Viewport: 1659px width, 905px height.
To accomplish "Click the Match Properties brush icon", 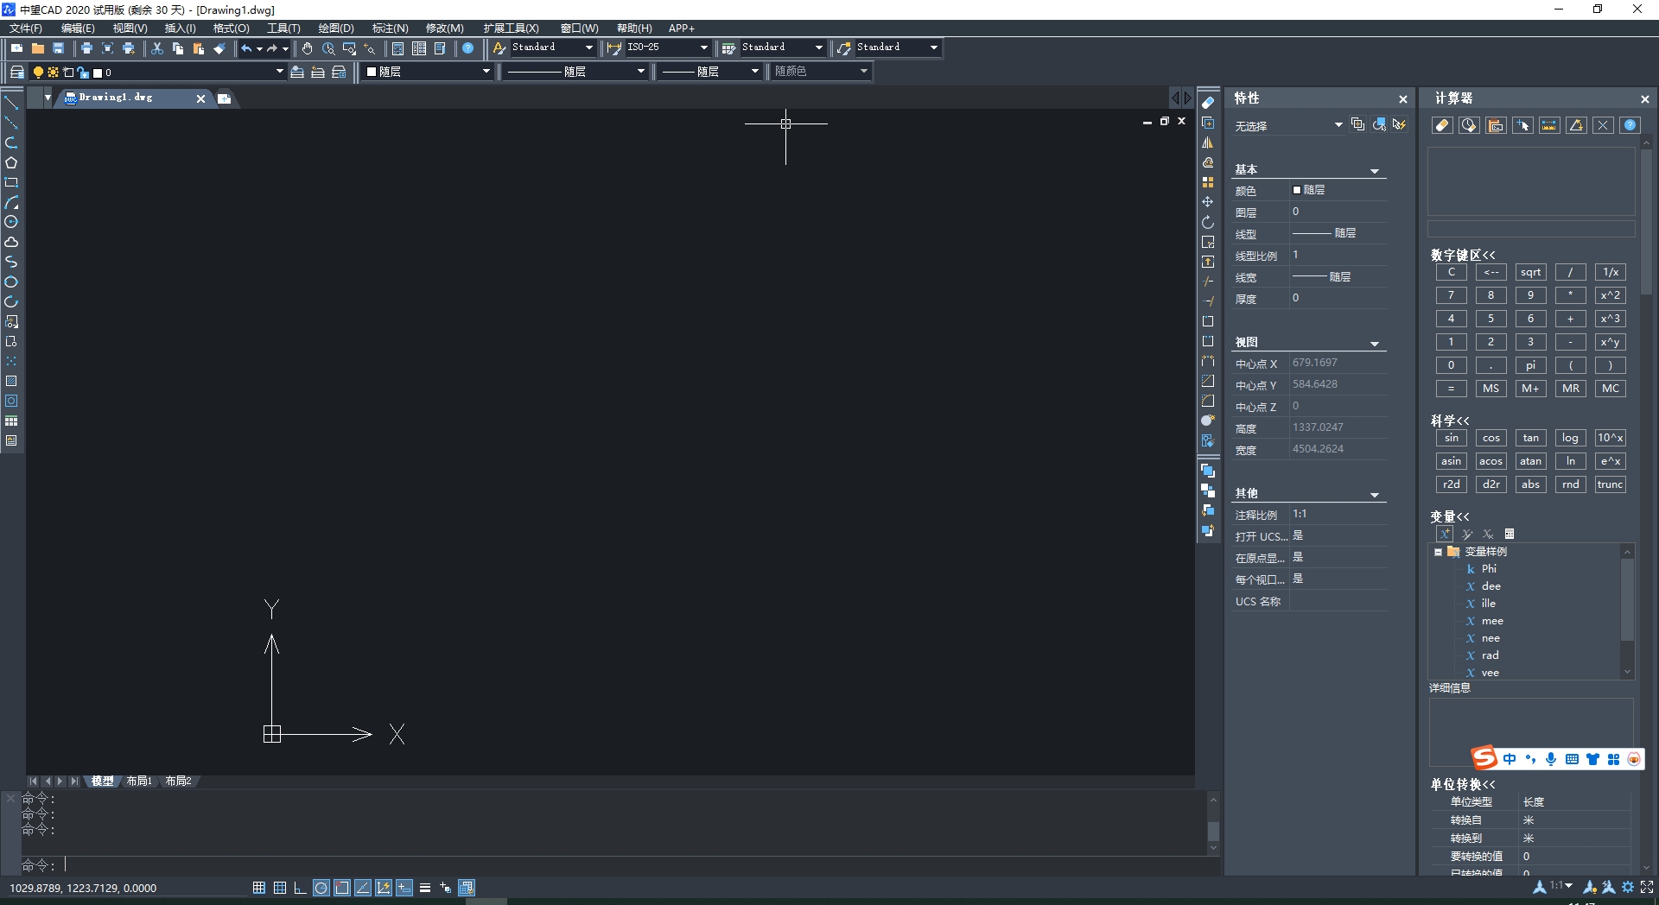I will tap(219, 48).
